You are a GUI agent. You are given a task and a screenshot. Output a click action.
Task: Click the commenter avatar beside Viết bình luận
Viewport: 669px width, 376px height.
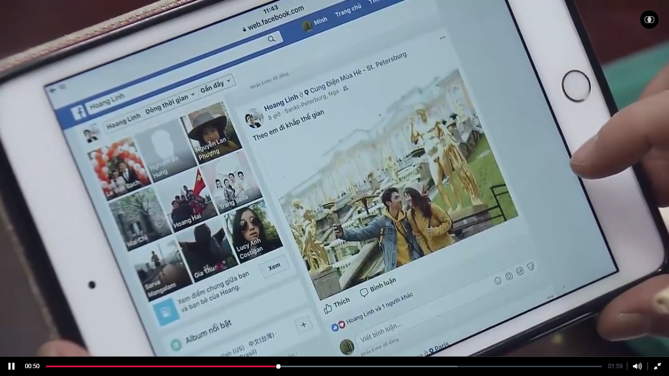click(347, 347)
